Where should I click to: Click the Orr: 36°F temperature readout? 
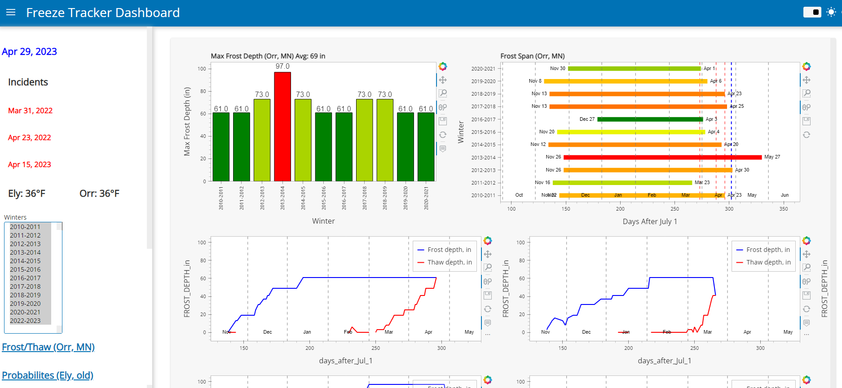[99, 194]
